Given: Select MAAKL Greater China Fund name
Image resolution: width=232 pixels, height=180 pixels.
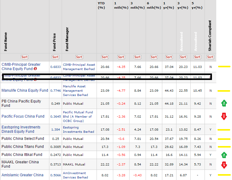Looking at the screenshot, I should click(20, 164).
